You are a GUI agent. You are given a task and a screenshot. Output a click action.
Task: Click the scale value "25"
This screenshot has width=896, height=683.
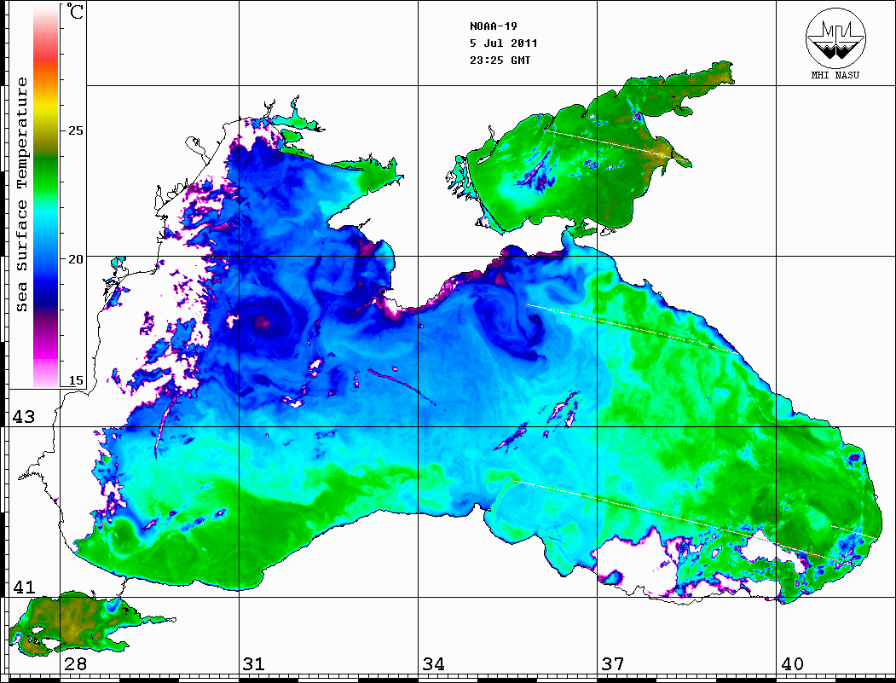coord(75,130)
